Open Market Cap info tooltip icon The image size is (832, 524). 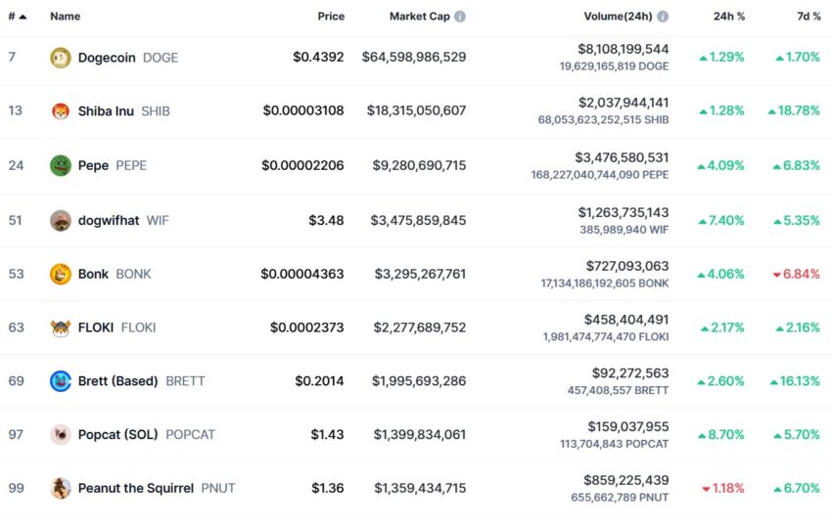[x=460, y=17]
